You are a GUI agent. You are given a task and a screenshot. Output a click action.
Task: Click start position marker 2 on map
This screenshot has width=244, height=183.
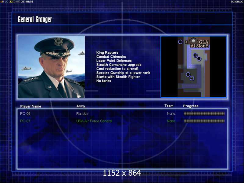(192, 78)
